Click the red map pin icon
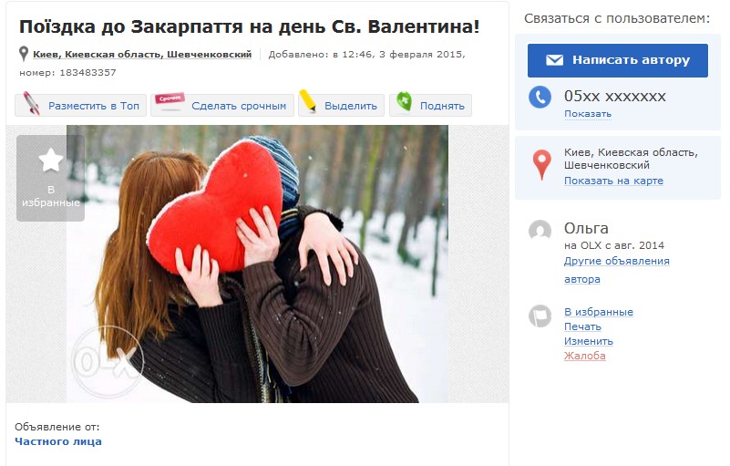 click(x=541, y=164)
